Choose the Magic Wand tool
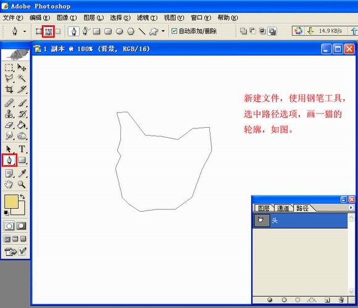358x308 pixels. [x=22, y=78]
